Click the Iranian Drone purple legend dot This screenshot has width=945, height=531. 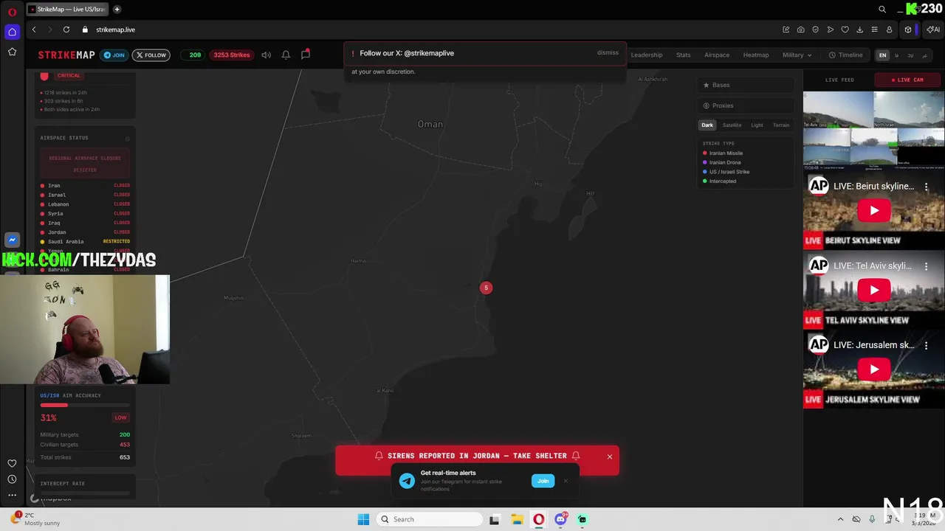[x=705, y=162]
